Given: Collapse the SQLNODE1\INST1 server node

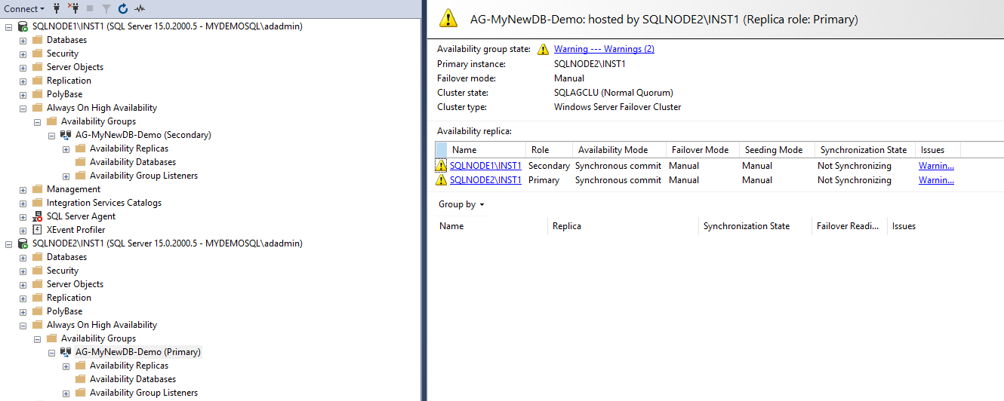Looking at the screenshot, I should tap(8, 26).
